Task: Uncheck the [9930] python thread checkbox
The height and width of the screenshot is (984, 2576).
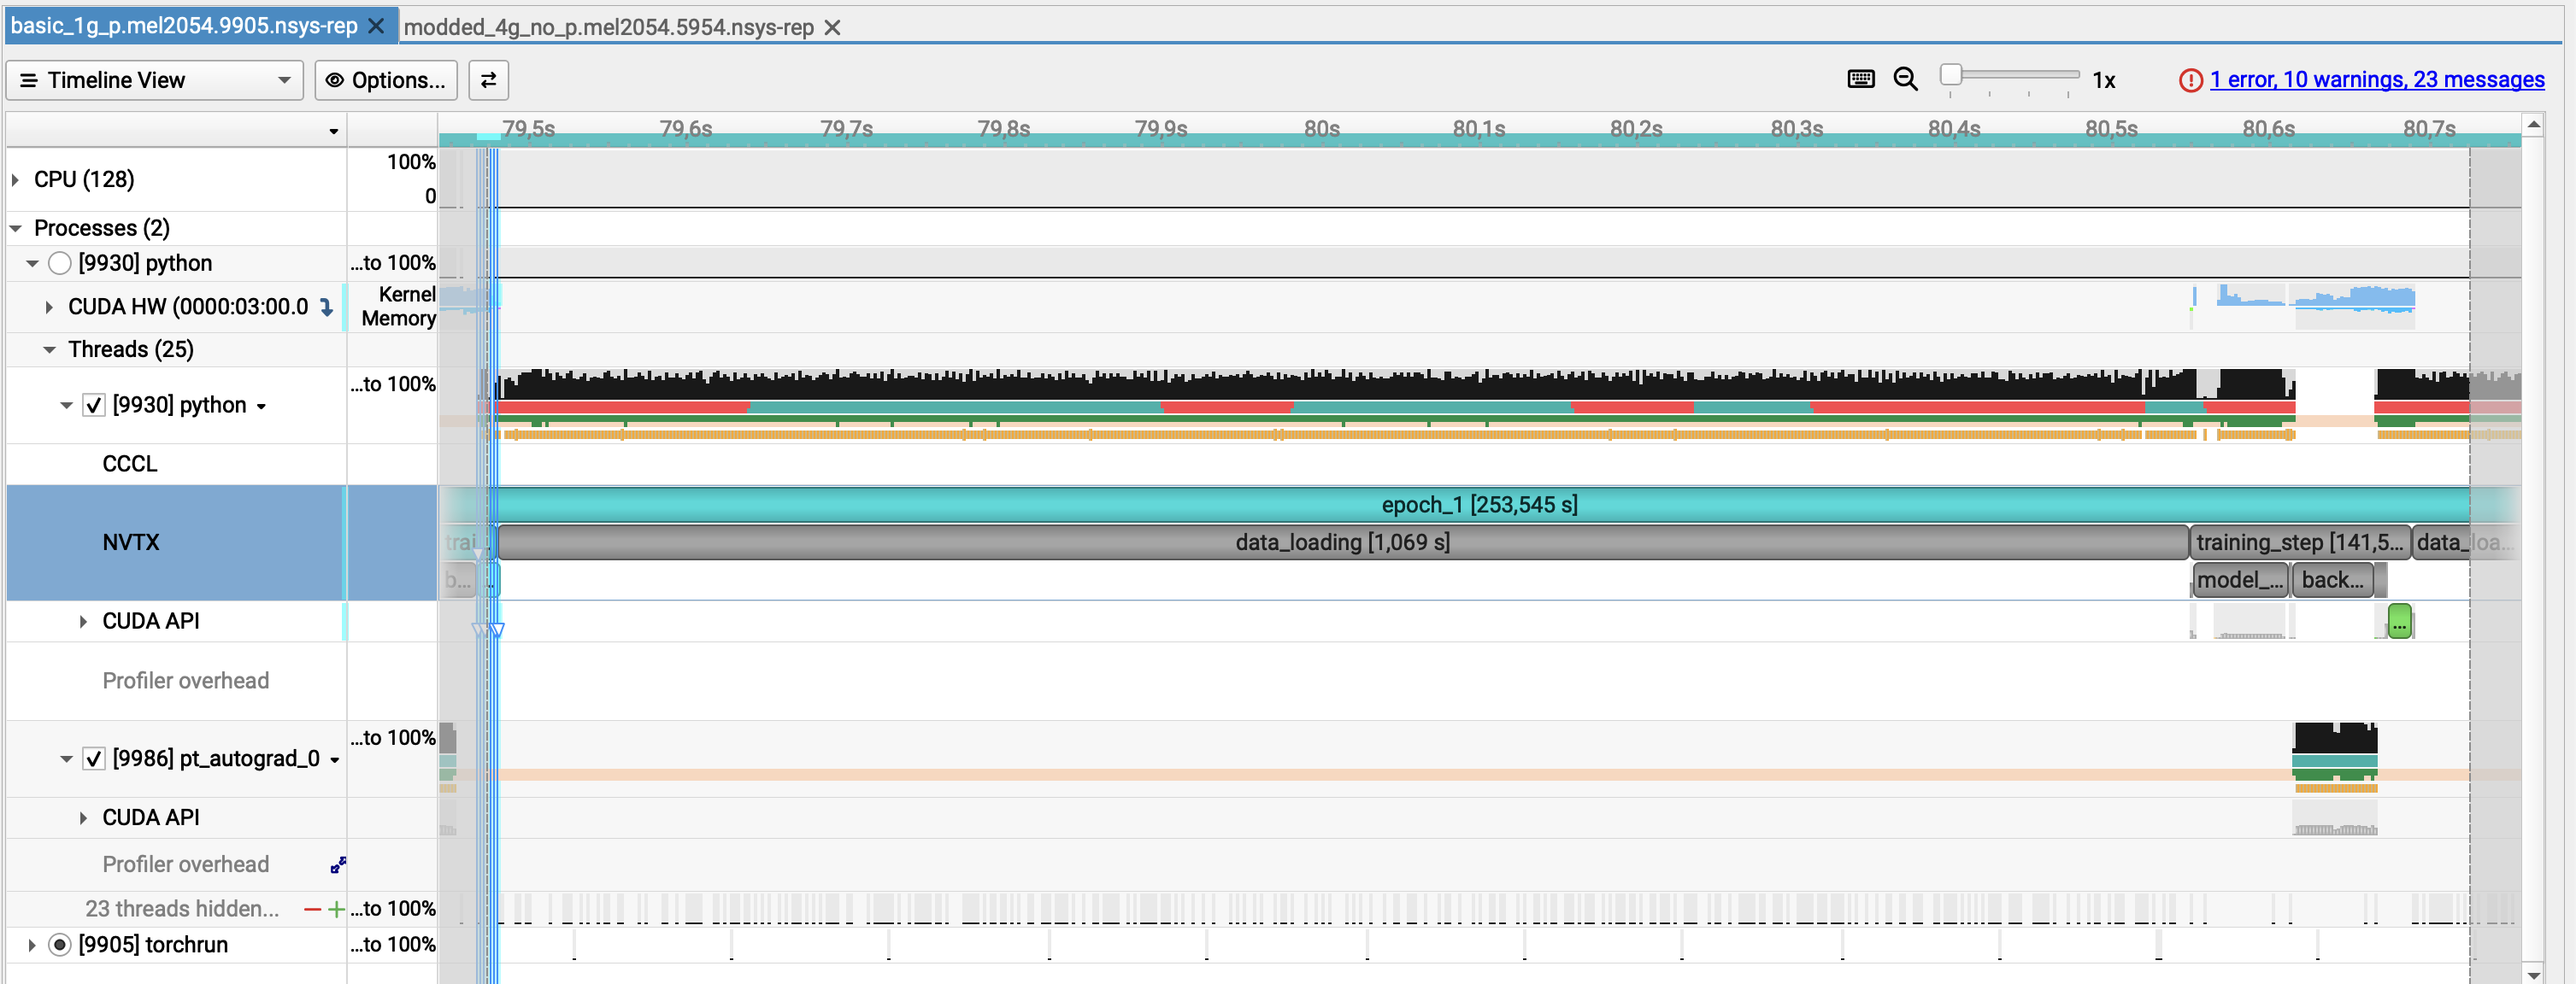Action: point(94,405)
